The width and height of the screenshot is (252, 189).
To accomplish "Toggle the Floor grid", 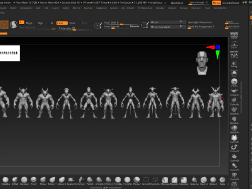I will [x=234, y=45].
